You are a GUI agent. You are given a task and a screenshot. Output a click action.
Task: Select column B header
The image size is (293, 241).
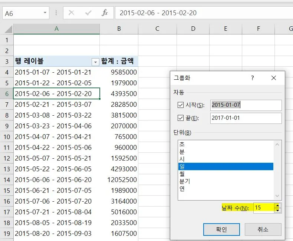click(x=119, y=29)
